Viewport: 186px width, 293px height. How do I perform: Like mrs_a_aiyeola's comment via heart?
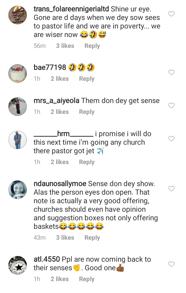click(x=172, y=105)
